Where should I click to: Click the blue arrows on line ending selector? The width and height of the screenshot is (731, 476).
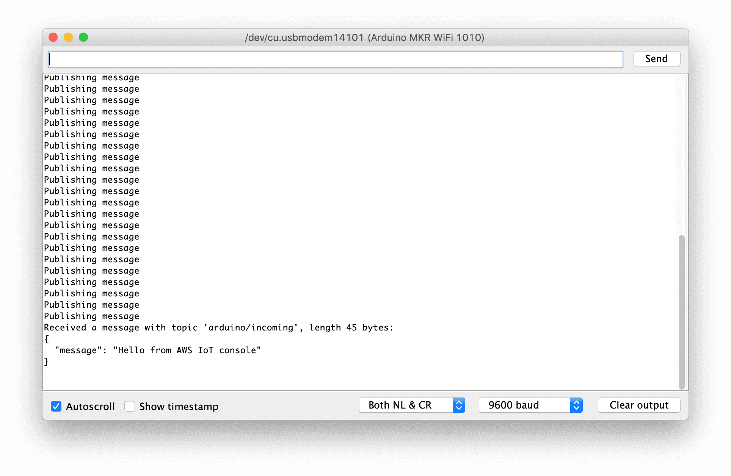coord(459,405)
